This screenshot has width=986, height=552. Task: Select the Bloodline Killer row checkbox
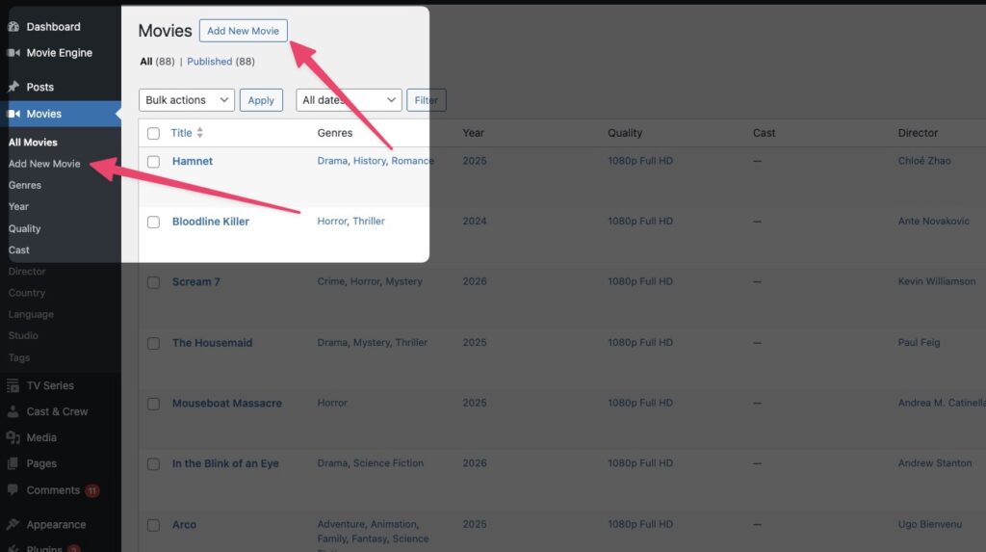153,223
